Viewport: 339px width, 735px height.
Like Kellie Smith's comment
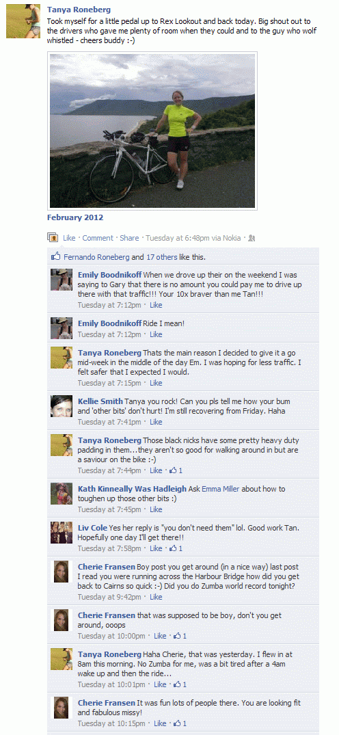(156, 422)
